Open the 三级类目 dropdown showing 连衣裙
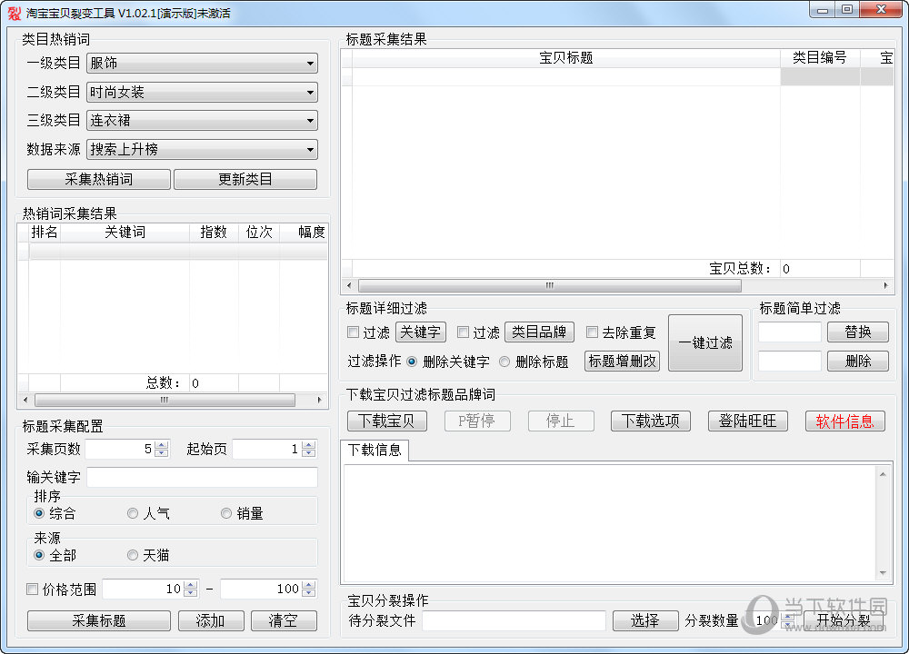This screenshot has height=654, width=909. [202, 121]
